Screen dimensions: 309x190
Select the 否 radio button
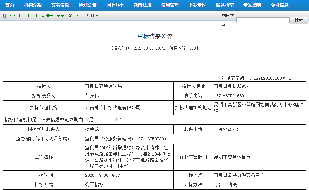coord(116,119)
